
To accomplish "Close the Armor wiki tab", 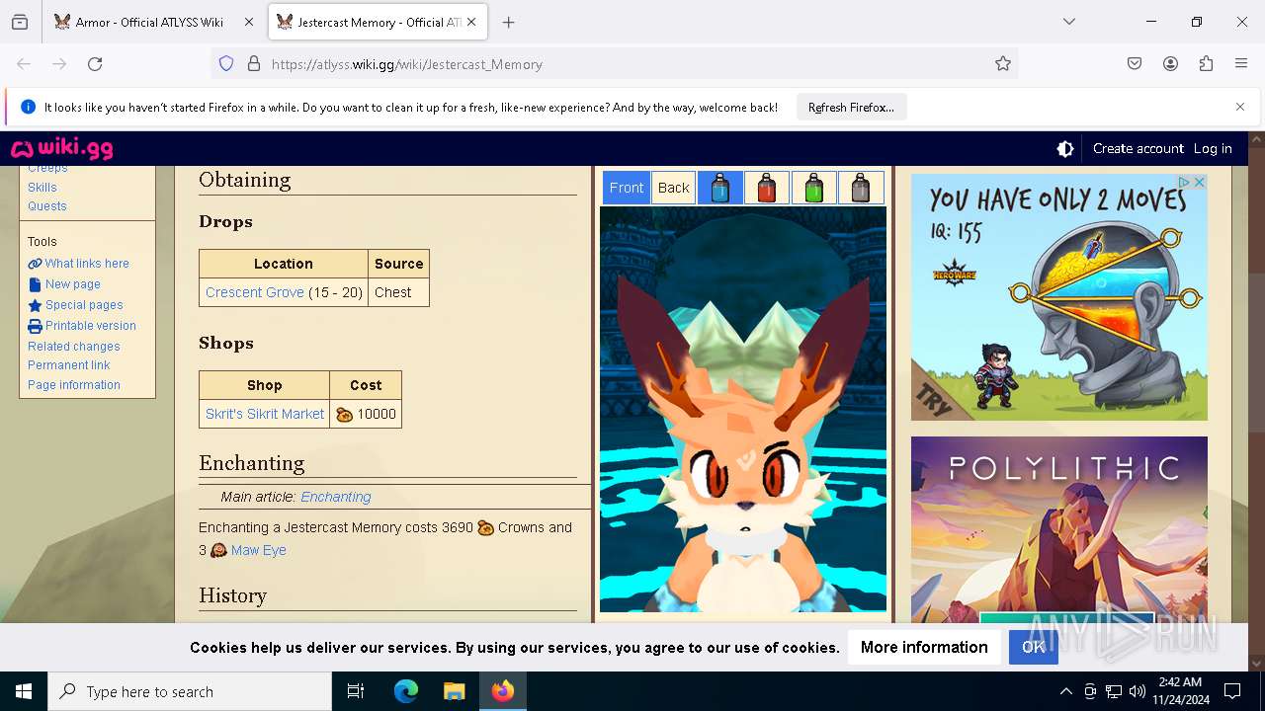I will point(249,22).
